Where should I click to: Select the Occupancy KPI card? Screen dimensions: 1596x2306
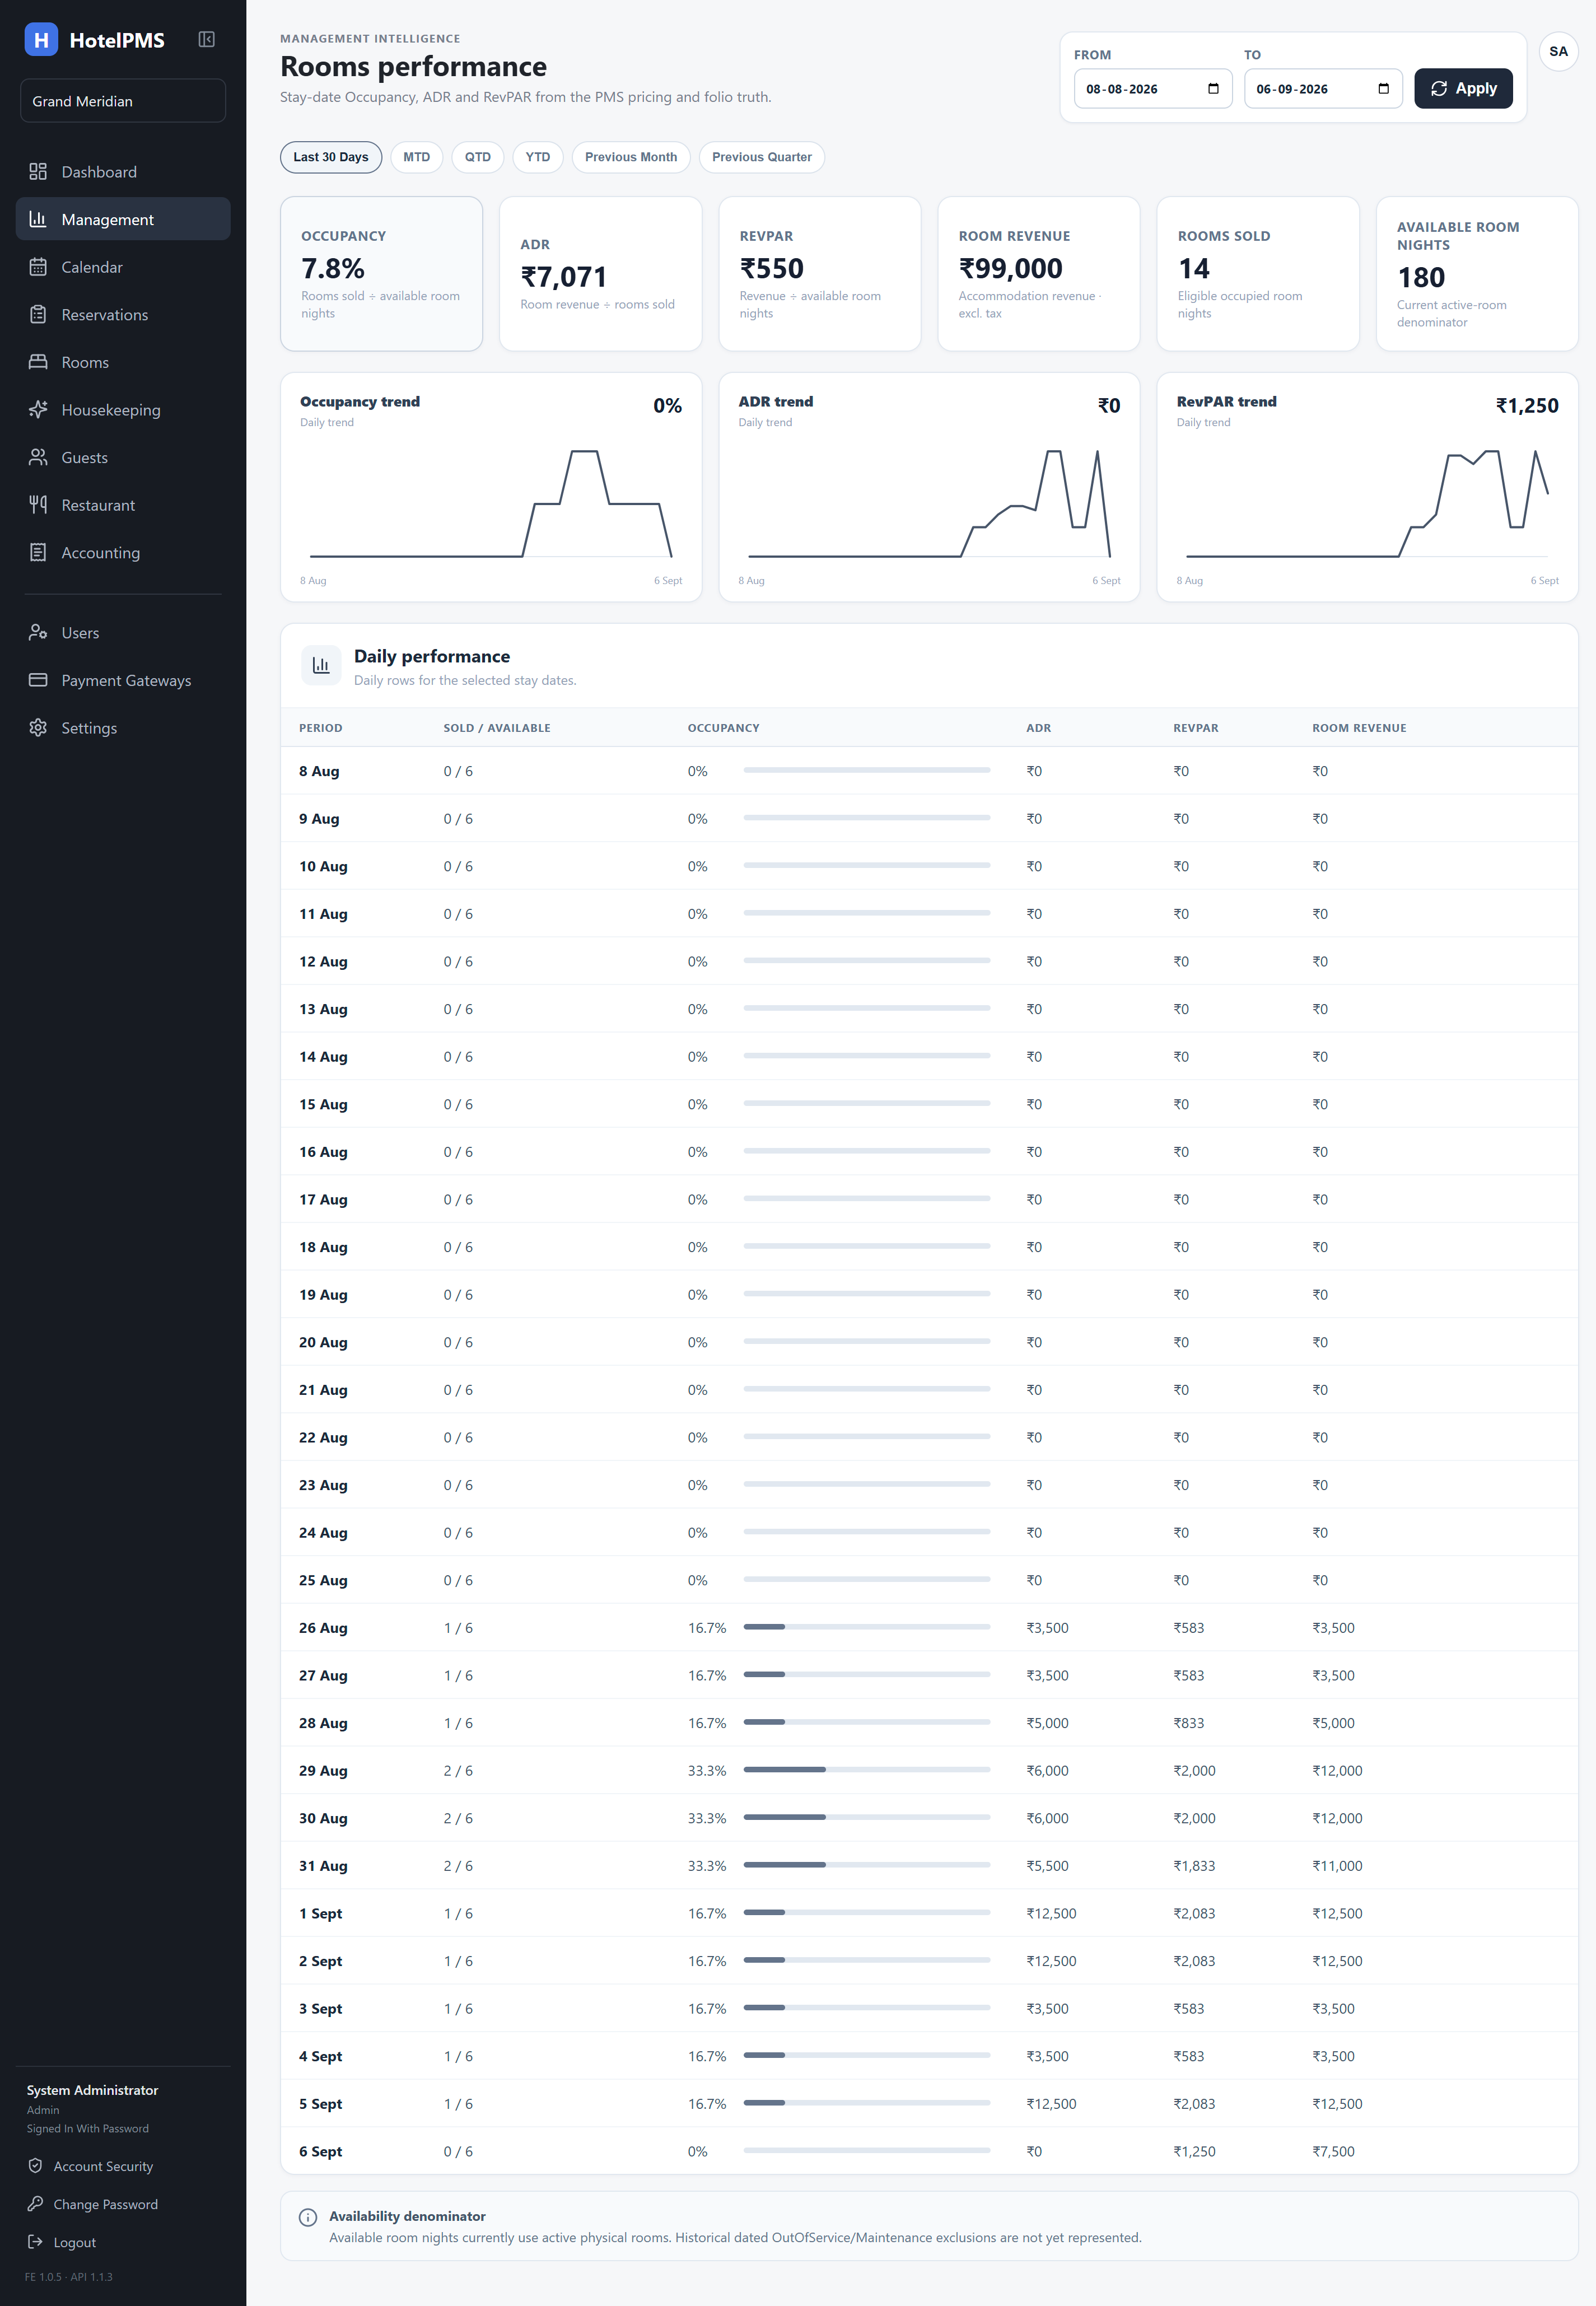point(381,273)
